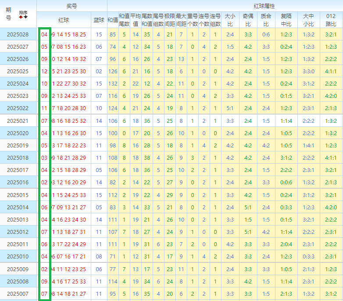The height and width of the screenshot is (301, 343).
Task: Click the 012路比 column header
Action: (x=331, y=20)
